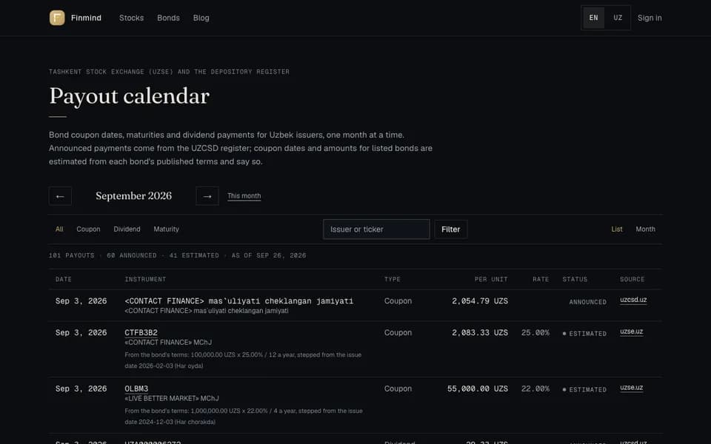Click the ANNOUNCED status in first row

point(587,302)
